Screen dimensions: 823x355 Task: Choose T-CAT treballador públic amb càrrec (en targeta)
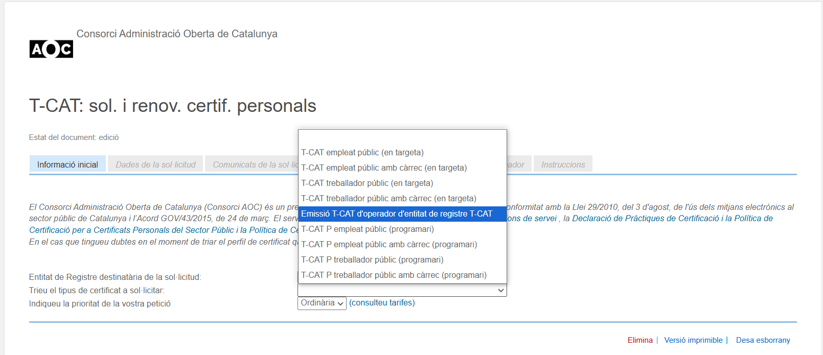402,199
